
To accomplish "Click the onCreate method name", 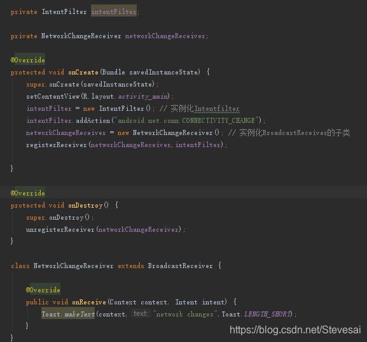I will tap(83, 72).
